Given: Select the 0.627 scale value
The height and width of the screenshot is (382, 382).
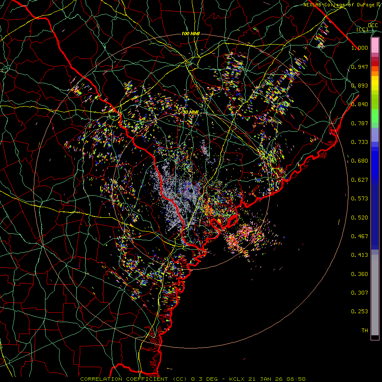Looking at the screenshot, I should tap(360, 180).
